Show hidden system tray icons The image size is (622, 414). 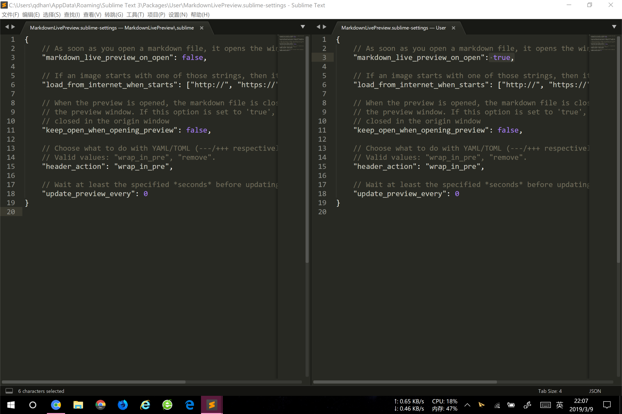click(467, 405)
